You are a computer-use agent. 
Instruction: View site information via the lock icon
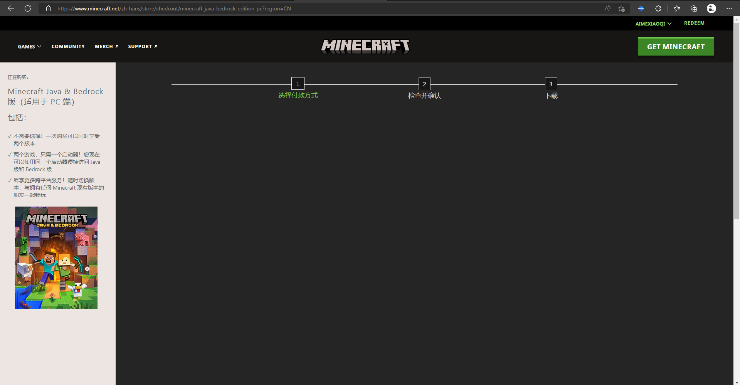(x=49, y=8)
